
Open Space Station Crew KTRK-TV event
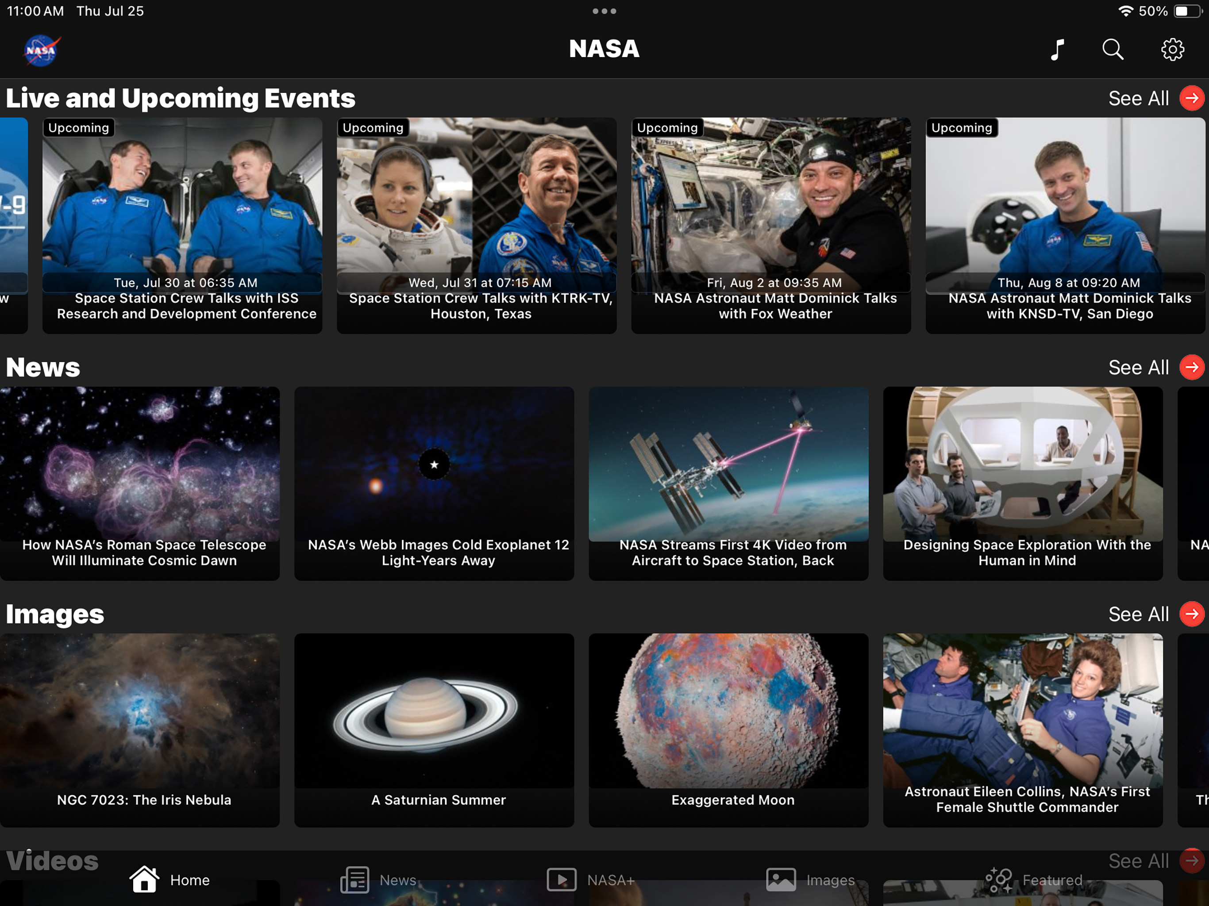pos(477,225)
